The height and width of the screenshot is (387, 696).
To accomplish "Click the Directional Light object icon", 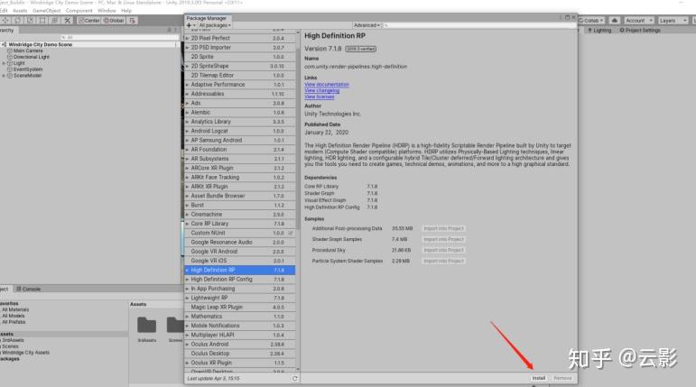I will (x=10, y=57).
